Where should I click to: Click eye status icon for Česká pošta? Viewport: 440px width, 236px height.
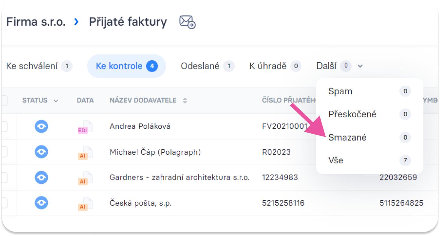pyautogui.click(x=41, y=203)
